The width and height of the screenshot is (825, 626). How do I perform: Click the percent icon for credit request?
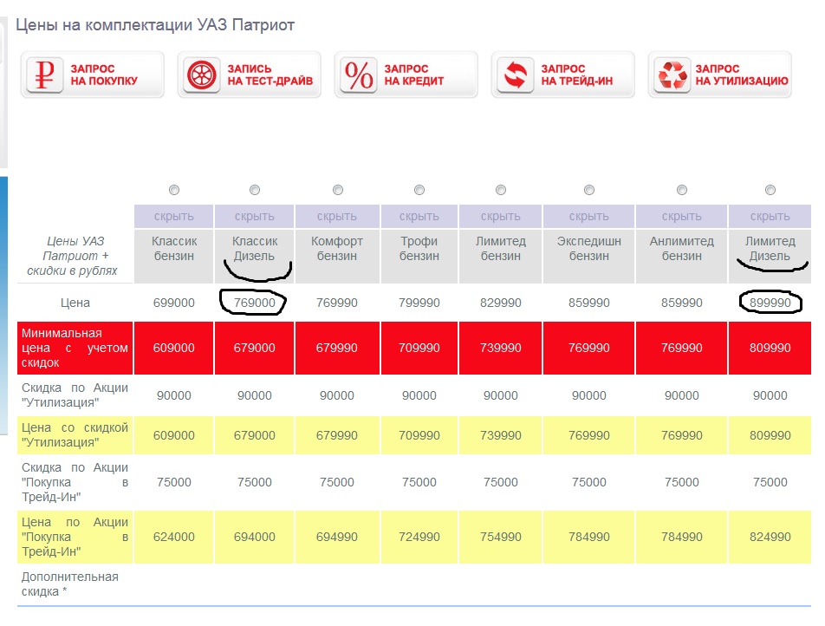(358, 75)
